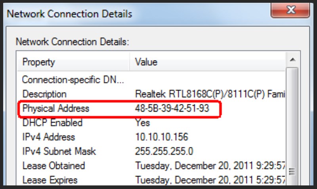Select the Lease Obtained property label
Image resolution: width=317 pixels, height=189 pixels.
tap(53, 166)
